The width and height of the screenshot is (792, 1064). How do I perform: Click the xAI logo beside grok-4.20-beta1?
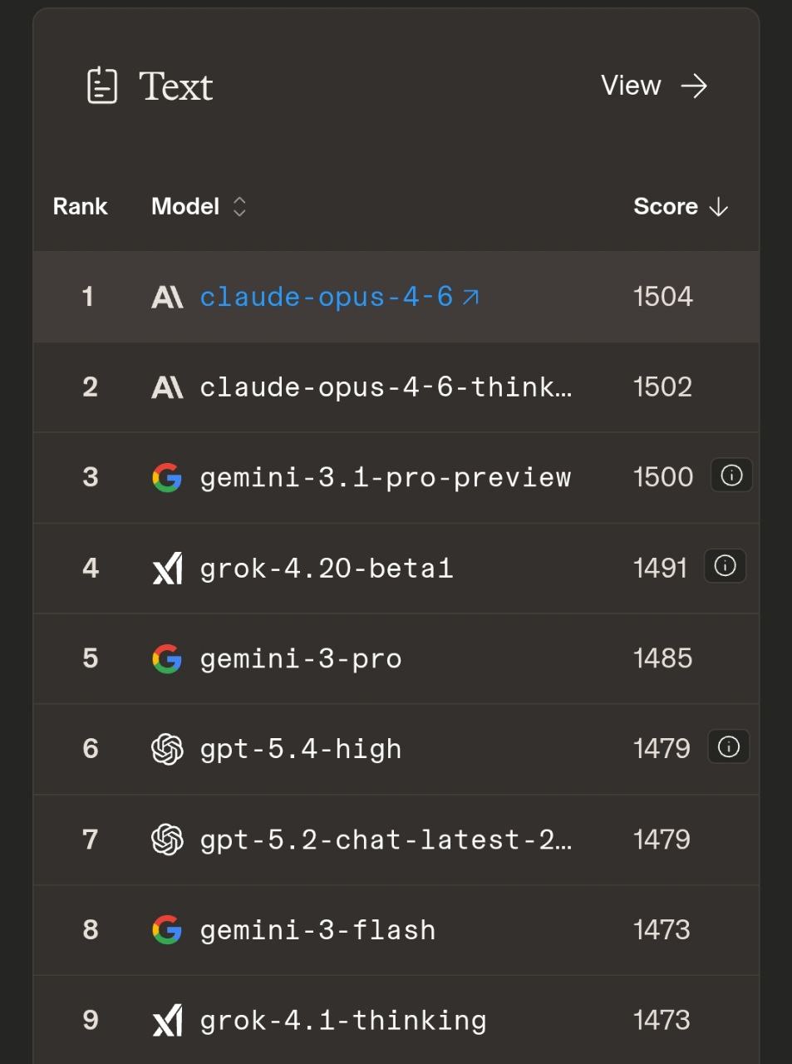click(x=167, y=568)
